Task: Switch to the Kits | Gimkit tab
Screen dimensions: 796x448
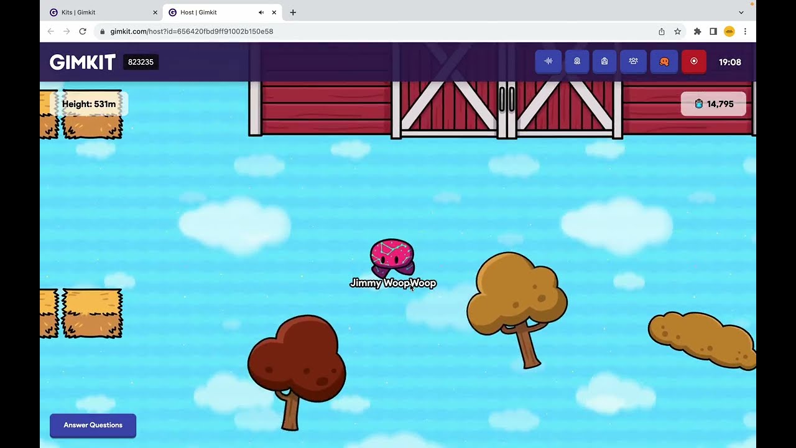Action: [x=101, y=12]
